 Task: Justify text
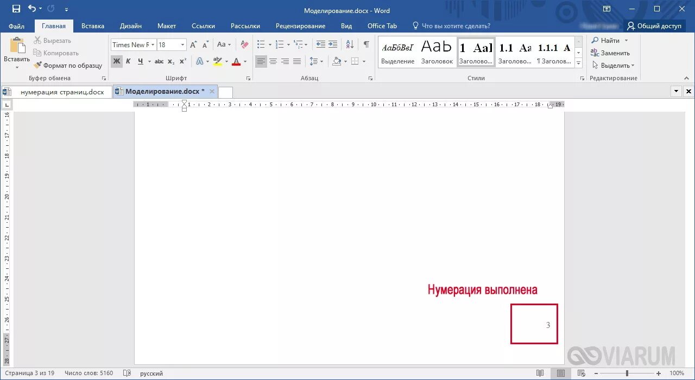pyautogui.click(x=297, y=61)
